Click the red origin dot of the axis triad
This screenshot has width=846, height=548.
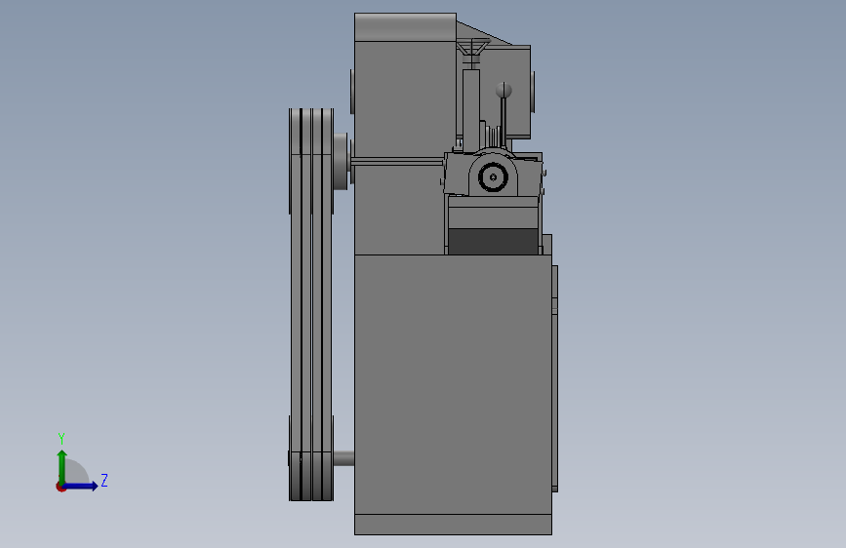tap(60, 487)
